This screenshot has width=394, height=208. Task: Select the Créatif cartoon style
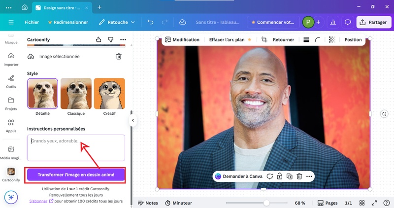click(x=109, y=94)
